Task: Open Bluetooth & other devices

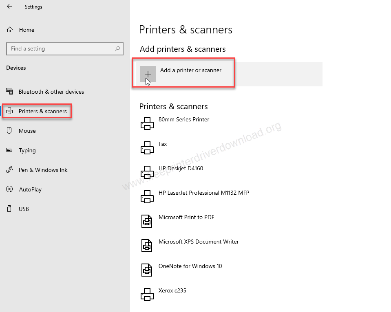Action: [51, 92]
